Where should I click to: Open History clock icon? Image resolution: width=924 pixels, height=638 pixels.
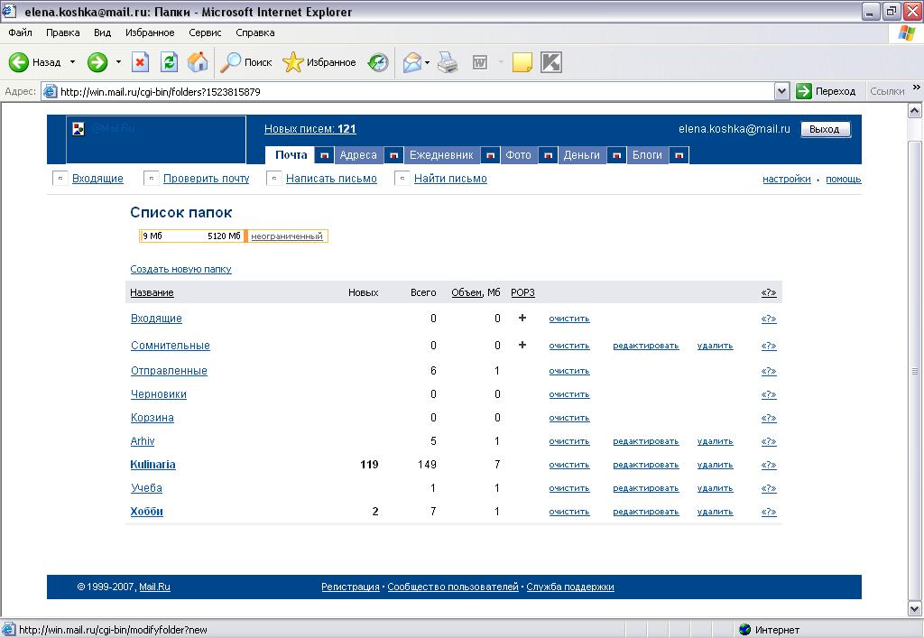pyautogui.click(x=378, y=62)
